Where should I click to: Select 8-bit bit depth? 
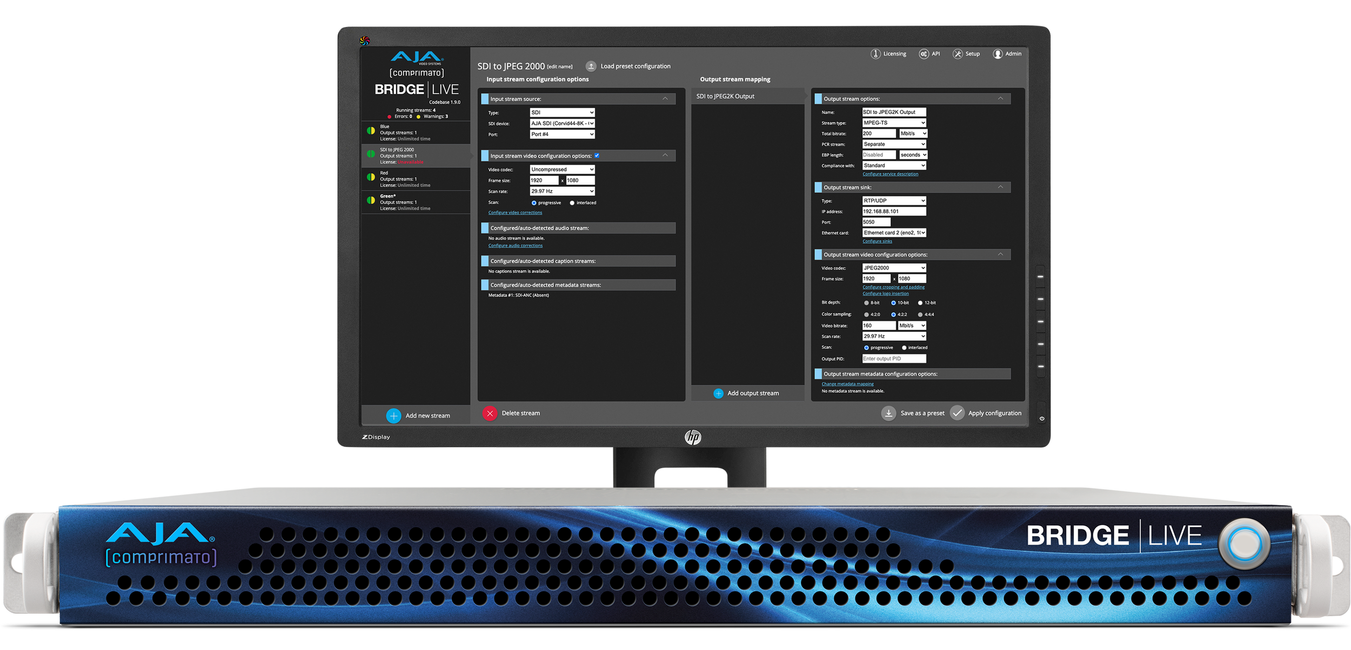pyautogui.click(x=866, y=303)
